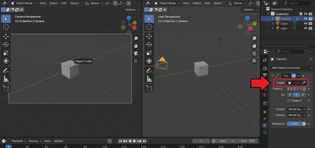Viewport: 315px width, 148px height.
Task: Open View menu in left viewport
Action: 43,3
